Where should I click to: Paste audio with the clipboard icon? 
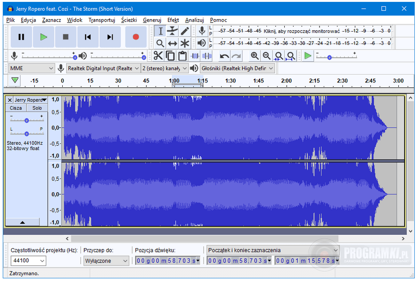pos(182,56)
